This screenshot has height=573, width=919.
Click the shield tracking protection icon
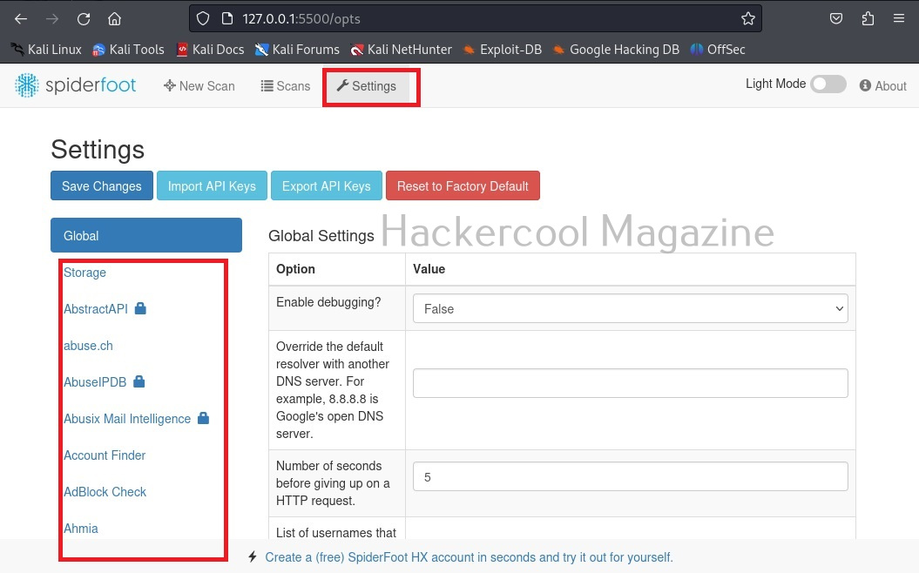[203, 19]
